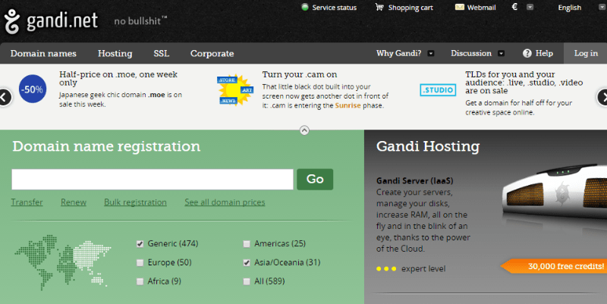Check the Africa (9) checkbox

(x=140, y=281)
